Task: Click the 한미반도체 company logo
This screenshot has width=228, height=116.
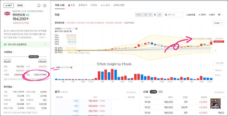Action: pos(7,13)
